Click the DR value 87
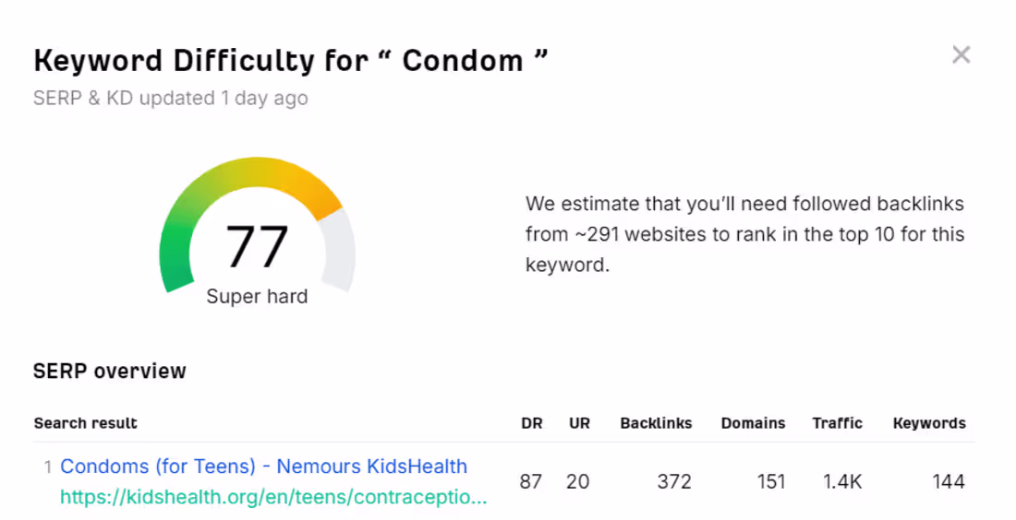The width and height of the screenshot is (1016, 520). (531, 481)
